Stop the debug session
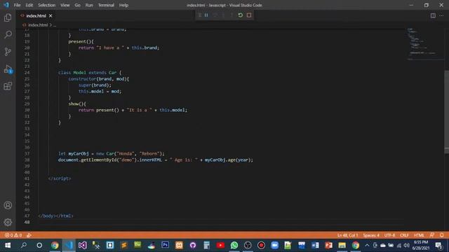Viewport: 449px width, 252px height. coord(249,15)
